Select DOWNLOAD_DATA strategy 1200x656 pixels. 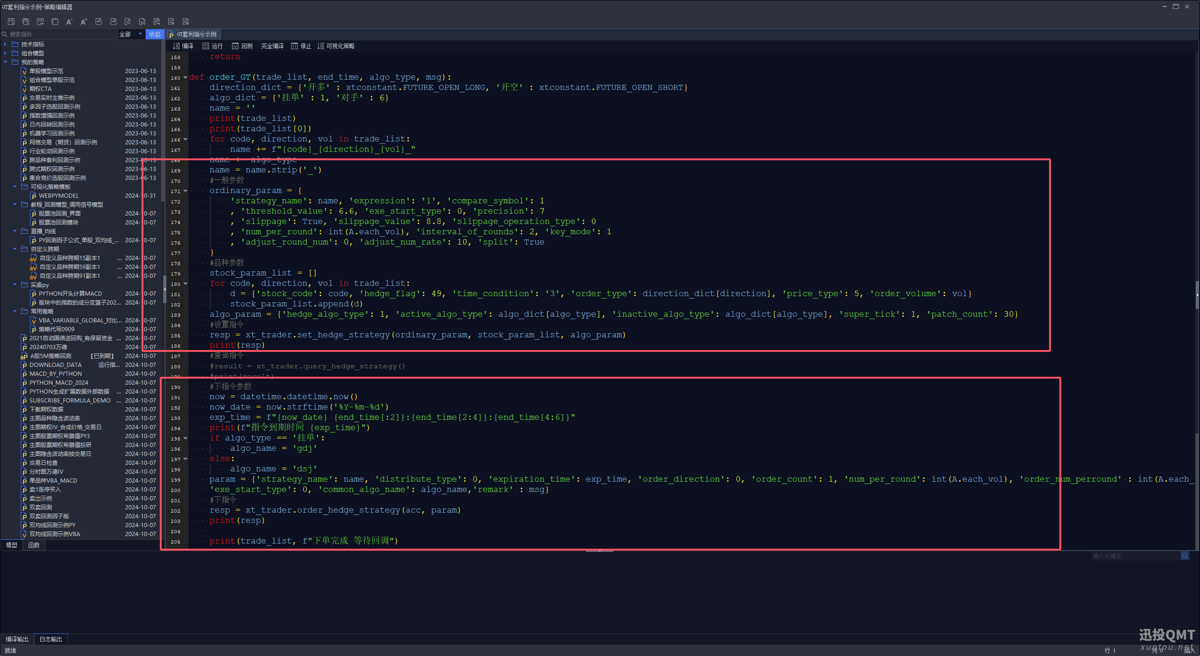click(x=55, y=365)
